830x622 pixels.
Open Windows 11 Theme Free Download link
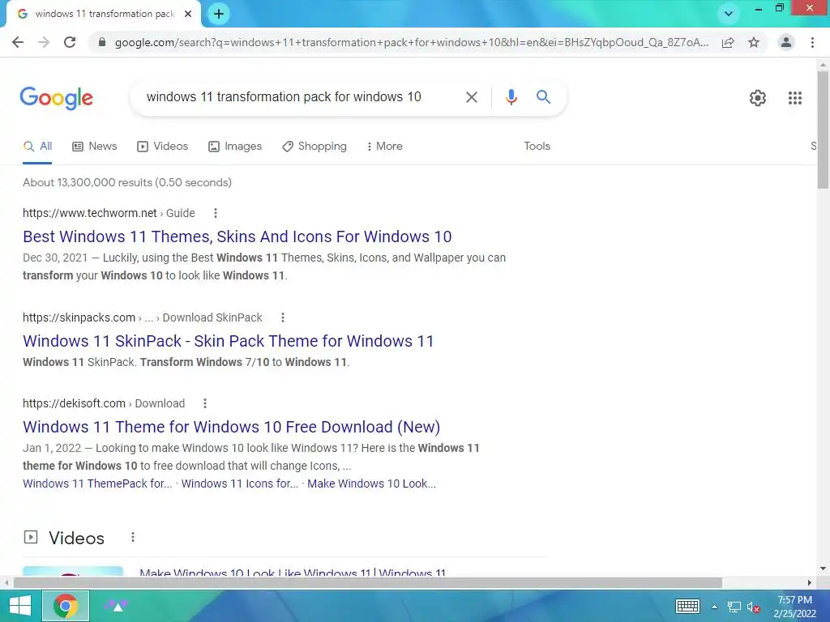point(231,427)
